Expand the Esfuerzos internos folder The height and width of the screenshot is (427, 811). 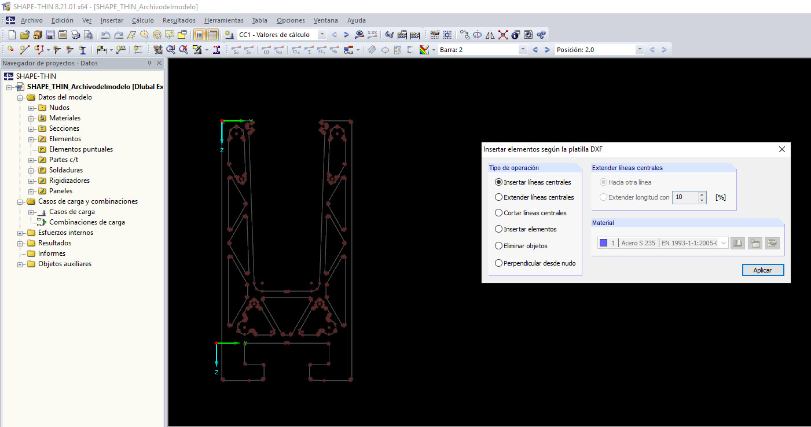[x=20, y=233]
